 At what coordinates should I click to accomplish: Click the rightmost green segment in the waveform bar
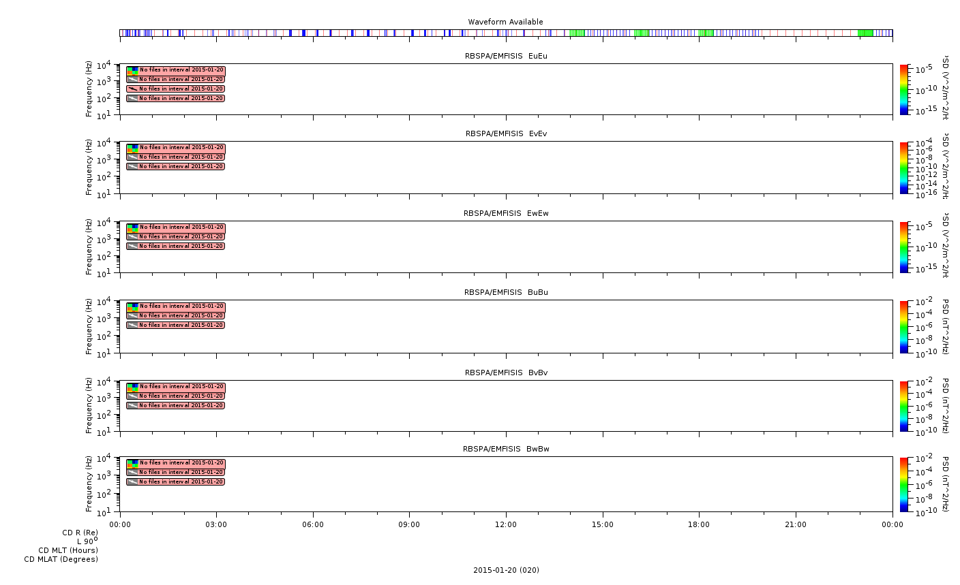[x=865, y=33]
